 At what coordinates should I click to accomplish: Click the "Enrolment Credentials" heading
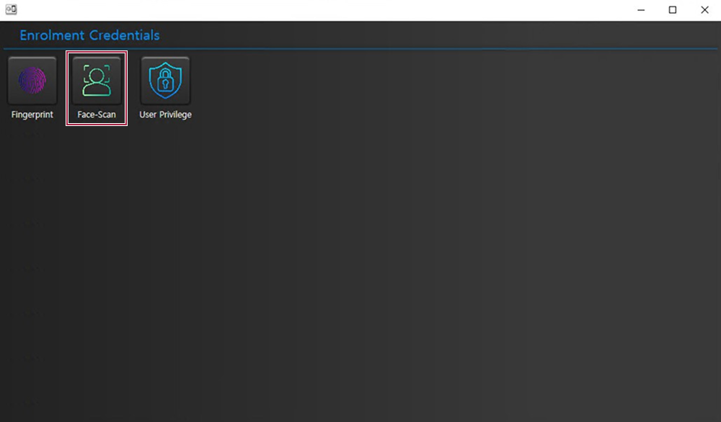89,35
